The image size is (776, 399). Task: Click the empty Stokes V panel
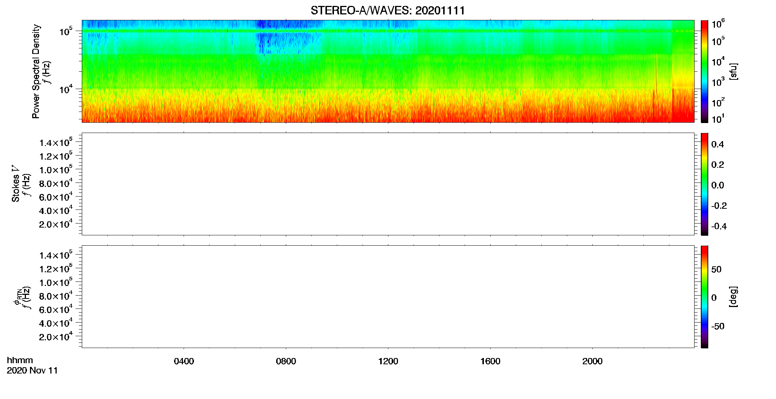(x=388, y=184)
